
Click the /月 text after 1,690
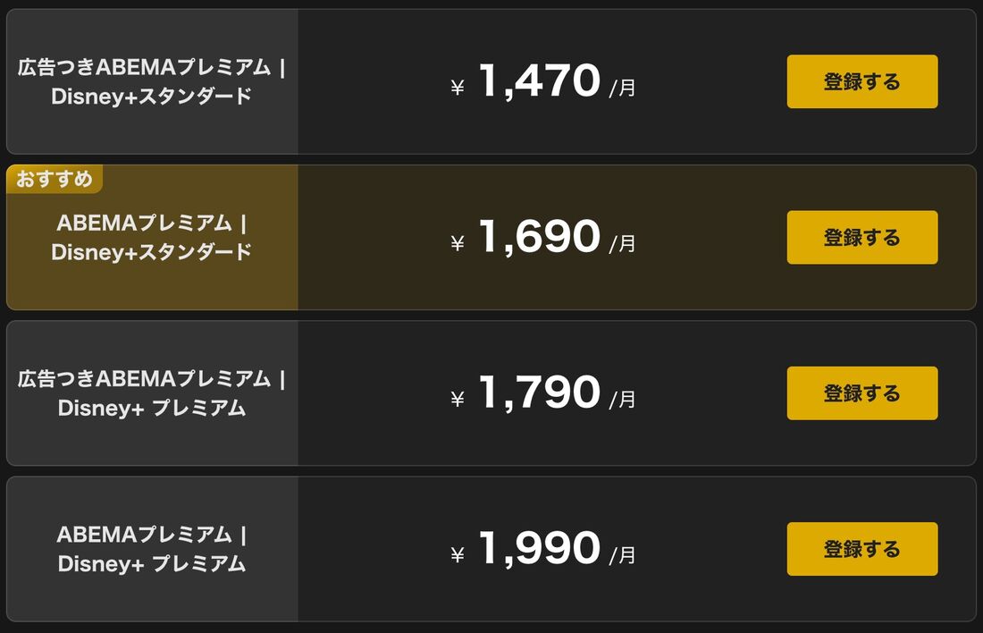623,243
